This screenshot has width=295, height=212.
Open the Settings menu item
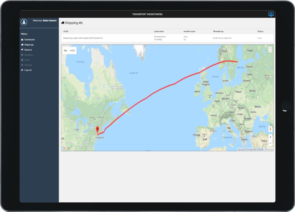tap(28, 65)
